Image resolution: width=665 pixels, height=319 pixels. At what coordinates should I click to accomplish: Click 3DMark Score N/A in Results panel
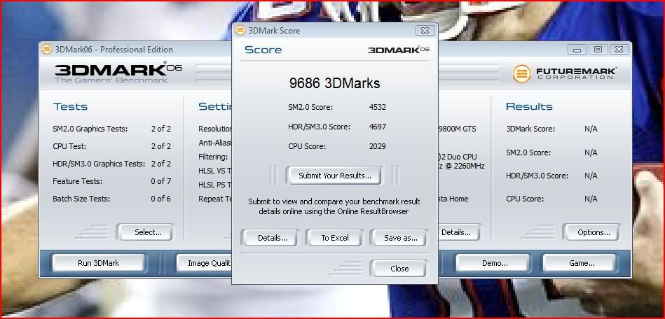pyautogui.click(x=591, y=129)
